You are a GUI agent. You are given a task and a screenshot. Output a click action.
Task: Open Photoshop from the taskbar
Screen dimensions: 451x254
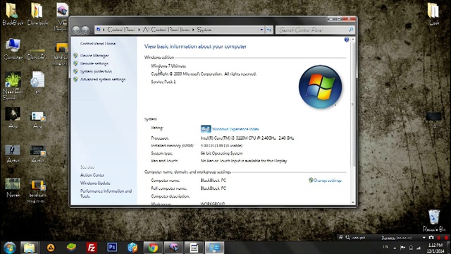[112, 248]
